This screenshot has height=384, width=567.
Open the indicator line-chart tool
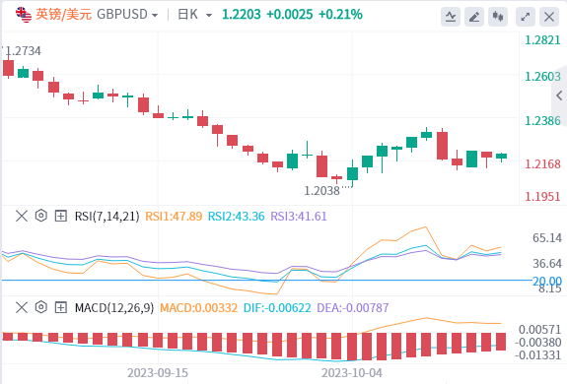tap(451, 17)
